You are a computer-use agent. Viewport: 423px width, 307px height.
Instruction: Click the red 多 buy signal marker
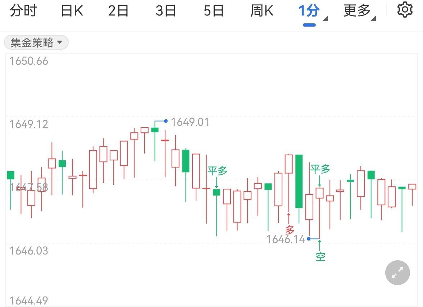click(x=290, y=230)
